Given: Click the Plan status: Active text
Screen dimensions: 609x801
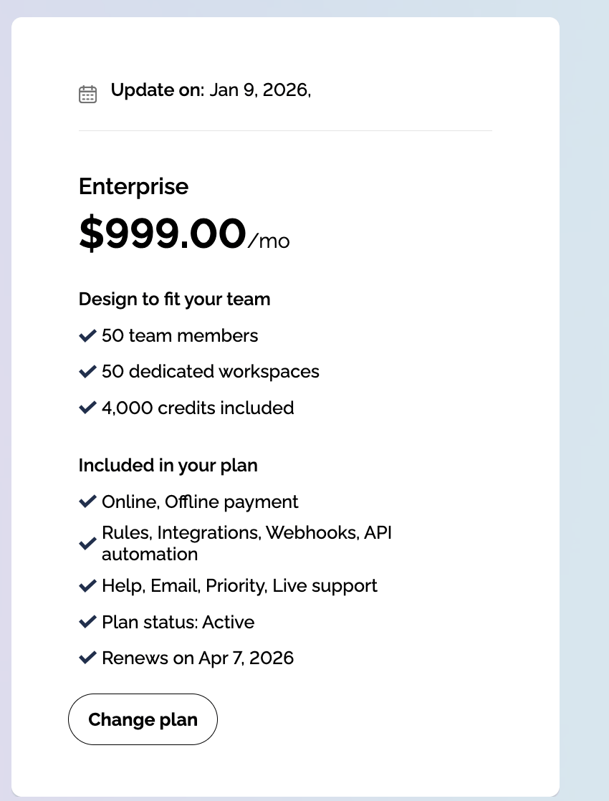Looking at the screenshot, I should point(178,622).
